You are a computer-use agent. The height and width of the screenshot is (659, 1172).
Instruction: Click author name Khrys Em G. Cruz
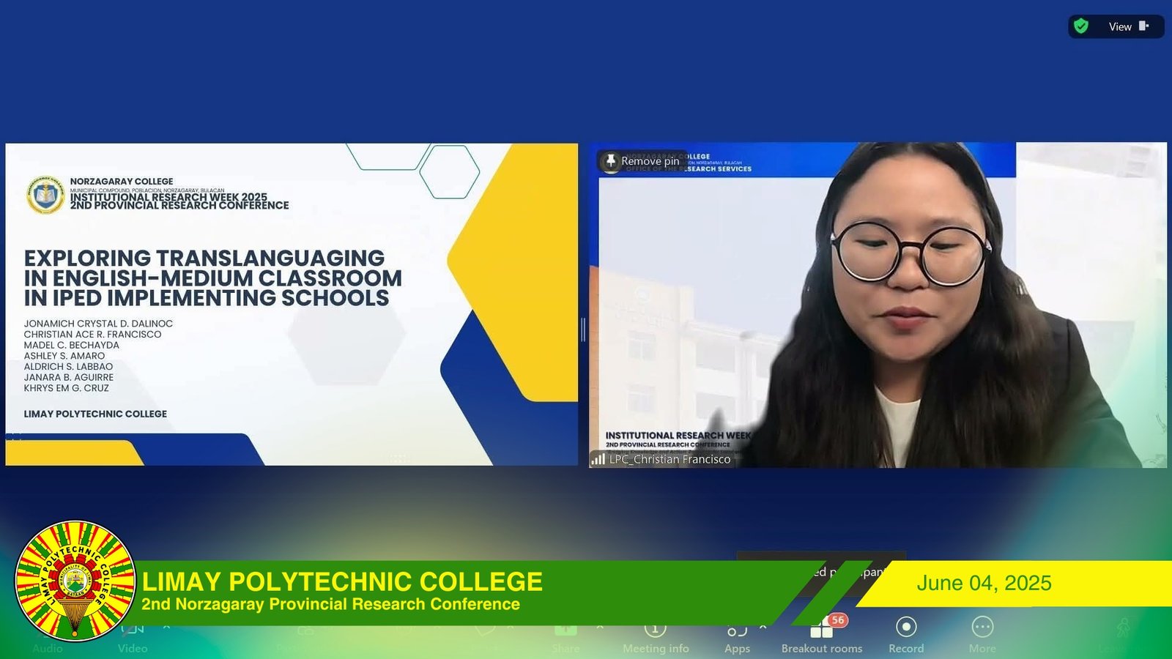tap(66, 388)
